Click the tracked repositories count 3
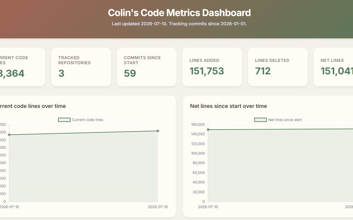This screenshot has width=353, height=220. (61, 73)
